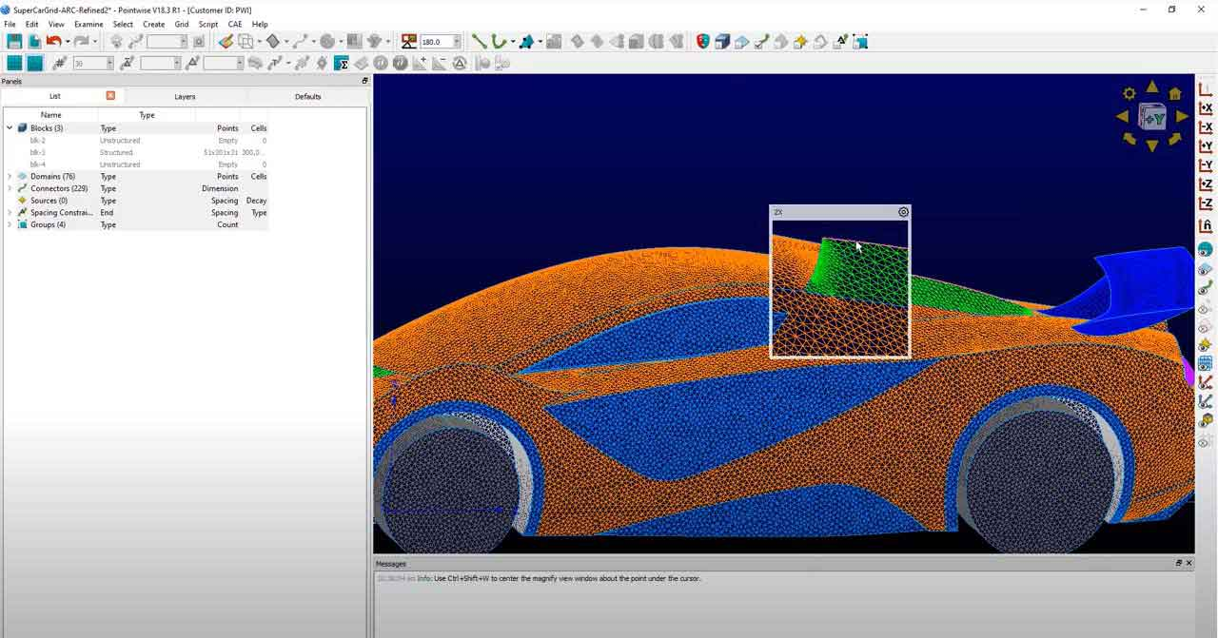The width and height of the screenshot is (1218, 638).
Task: Open the CAE boundary conditions shield icon
Action: [x=701, y=41]
